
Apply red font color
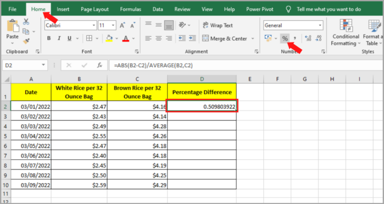[126, 38]
